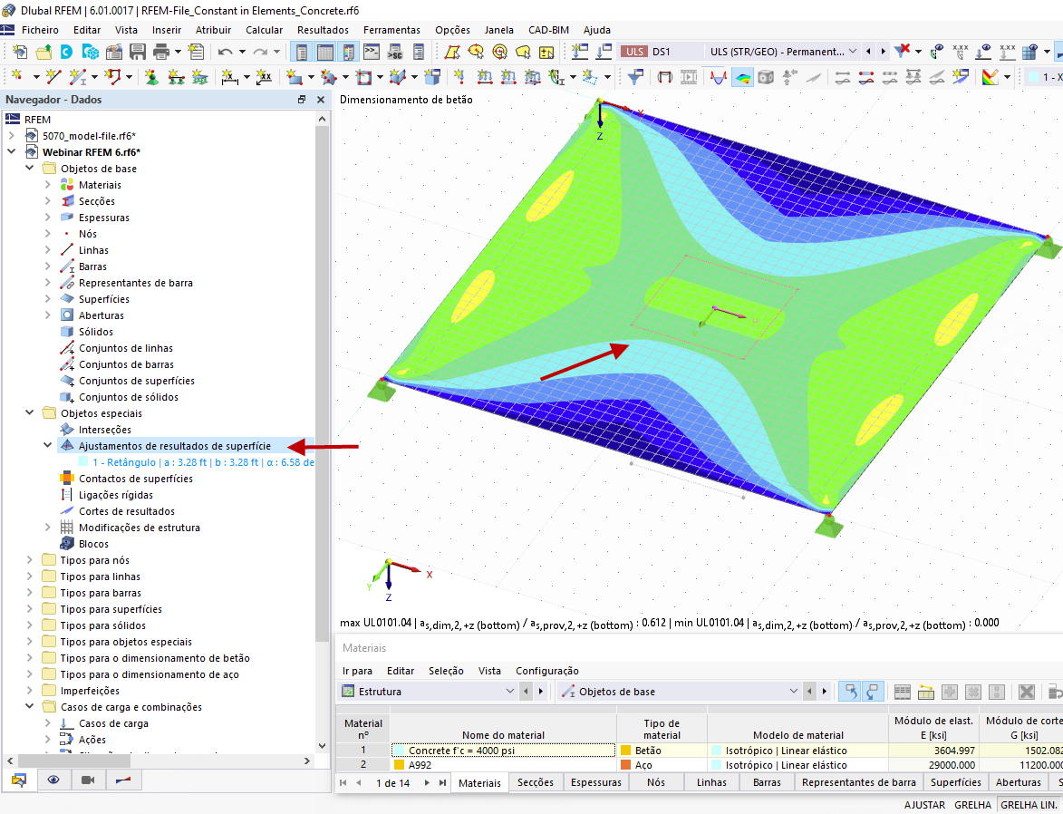
Task: Click the new solid (cube) icon
Action: coord(432,77)
